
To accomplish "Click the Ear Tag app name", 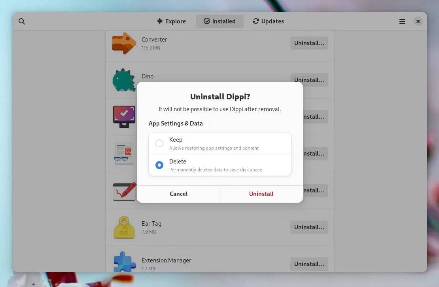I will tap(151, 224).
